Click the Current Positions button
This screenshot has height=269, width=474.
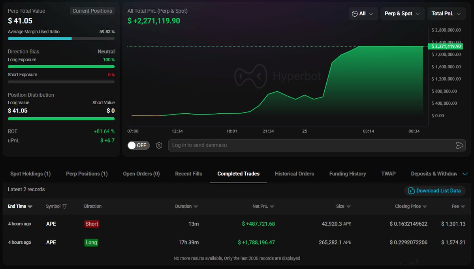[92, 11]
